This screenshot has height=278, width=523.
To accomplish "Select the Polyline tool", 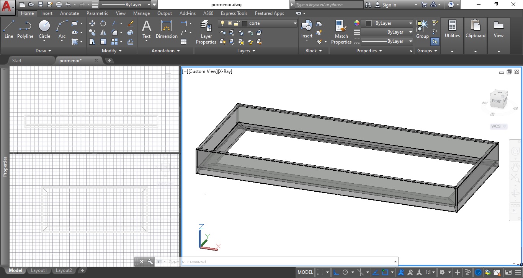I will click(25, 29).
